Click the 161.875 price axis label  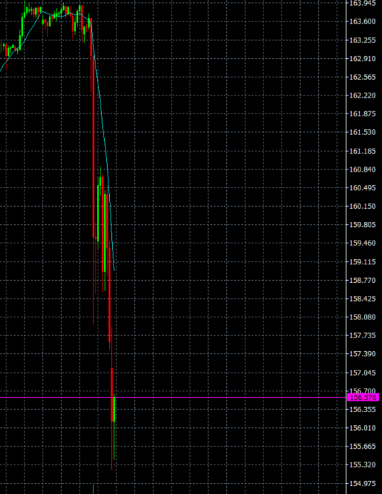point(363,113)
